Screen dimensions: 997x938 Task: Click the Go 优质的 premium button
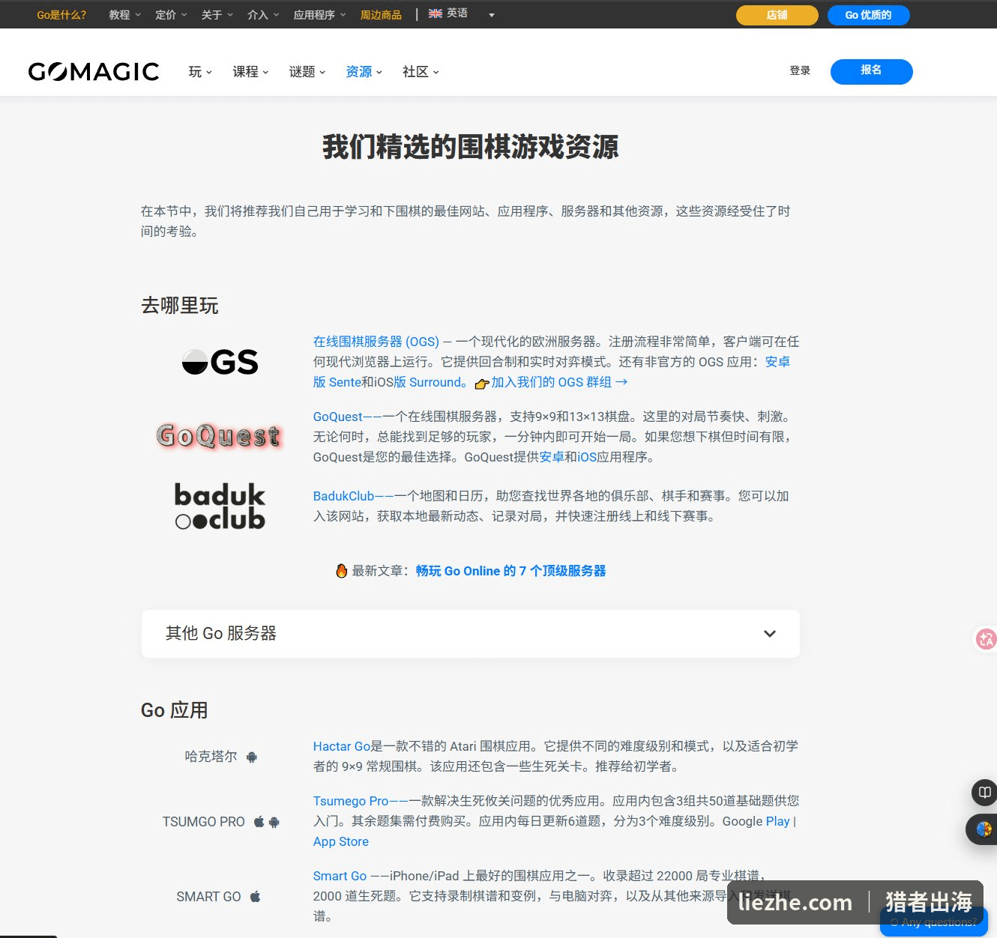(869, 15)
